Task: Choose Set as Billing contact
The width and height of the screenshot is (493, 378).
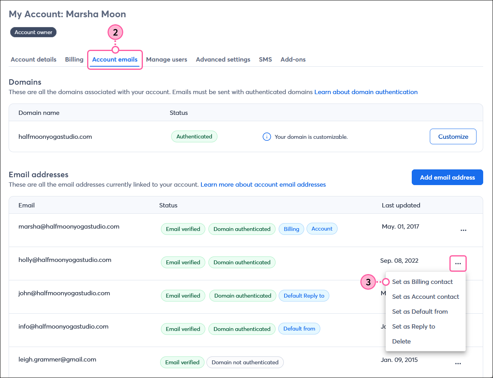Action: click(x=422, y=282)
